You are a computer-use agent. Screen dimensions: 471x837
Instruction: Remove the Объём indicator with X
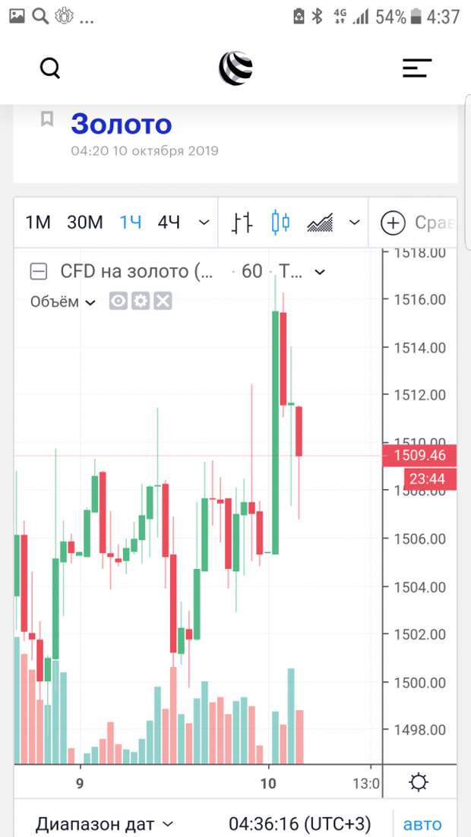[163, 302]
